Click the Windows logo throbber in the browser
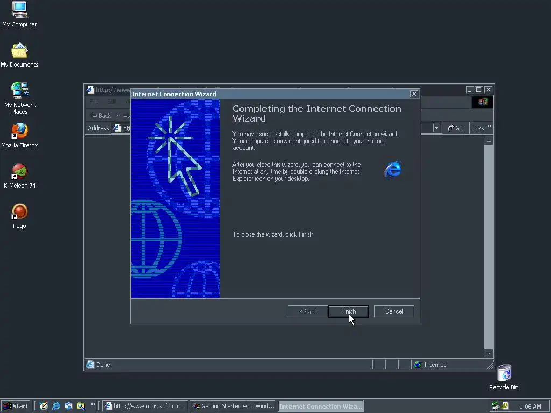Viewport: 551px width, 413px height. click(x=483, y=102)
